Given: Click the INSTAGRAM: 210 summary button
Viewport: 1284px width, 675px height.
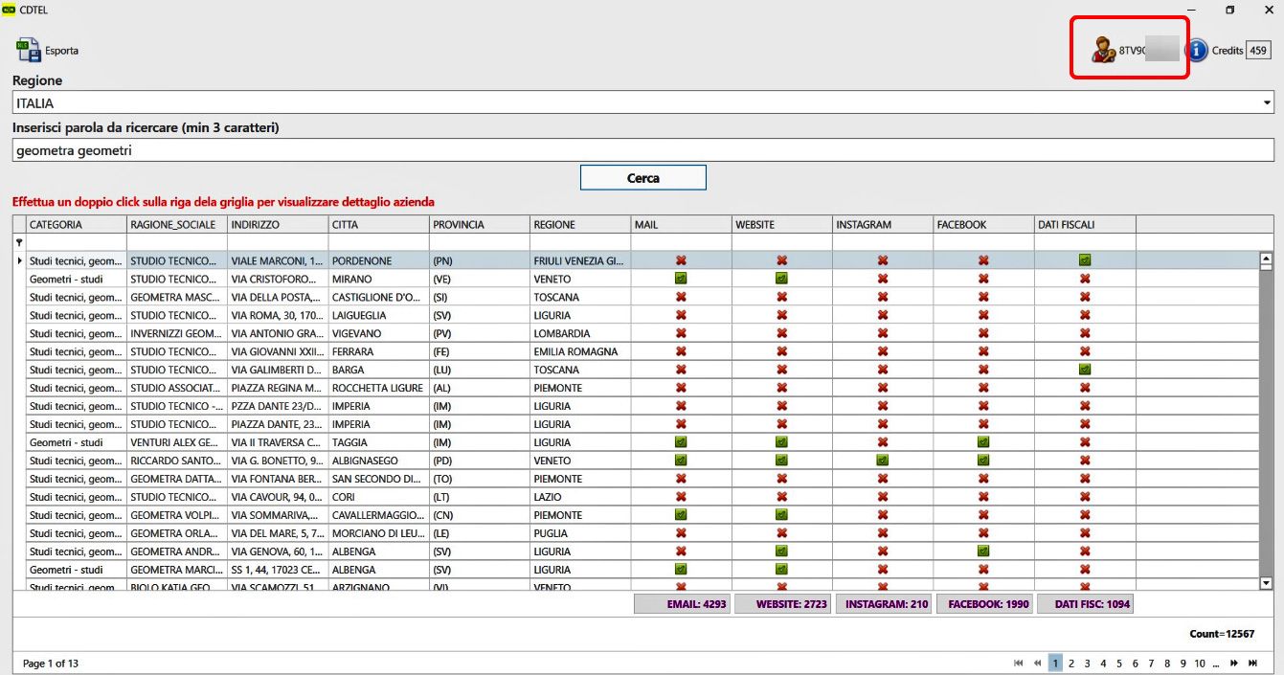Looking at the screenshot, I should click(x=884, y=604).
